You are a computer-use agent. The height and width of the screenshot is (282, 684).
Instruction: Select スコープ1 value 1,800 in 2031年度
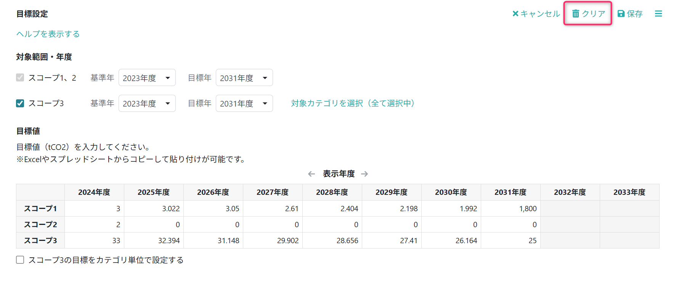tap(511, 209)
